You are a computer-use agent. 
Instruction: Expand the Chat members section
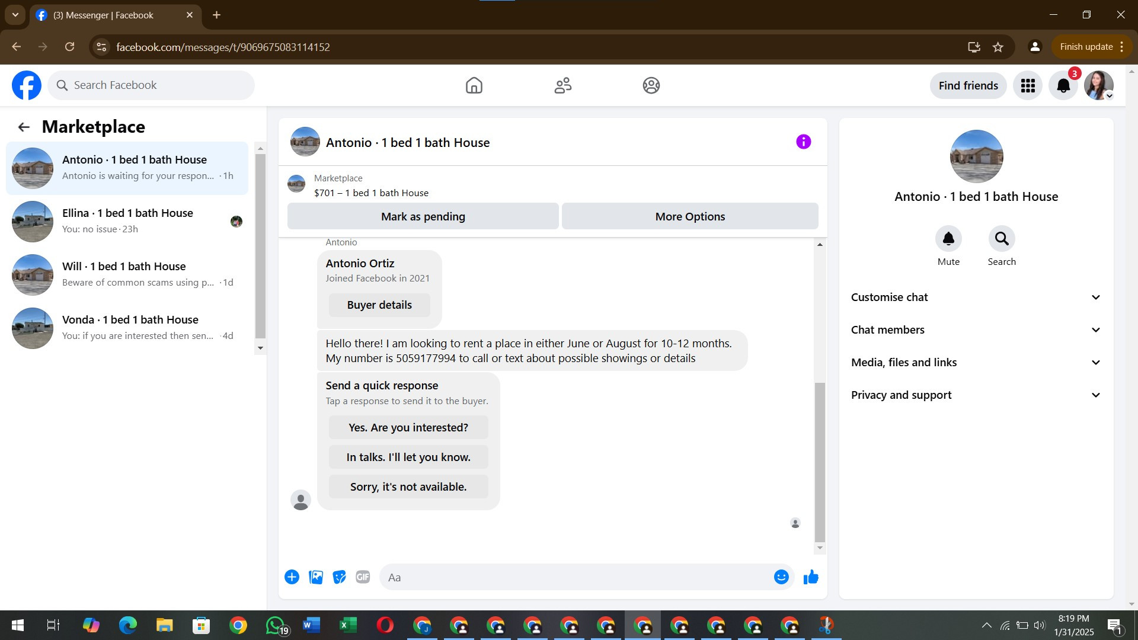pos(976,330)
